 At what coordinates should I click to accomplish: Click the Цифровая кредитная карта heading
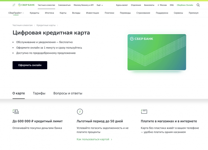[51, 33]
